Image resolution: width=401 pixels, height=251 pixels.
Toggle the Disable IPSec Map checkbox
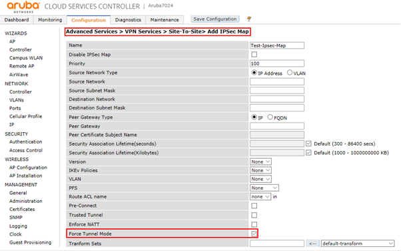[254, 54]
